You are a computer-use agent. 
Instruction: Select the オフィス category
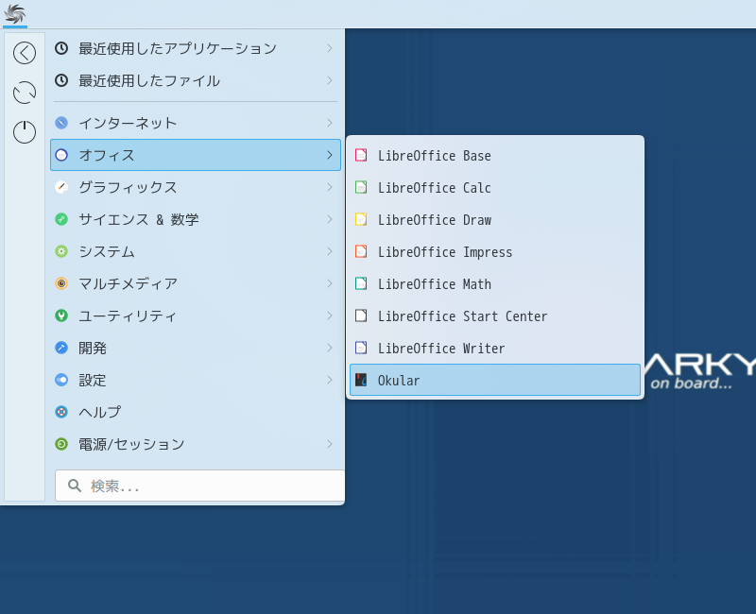(x=196, y=155)
